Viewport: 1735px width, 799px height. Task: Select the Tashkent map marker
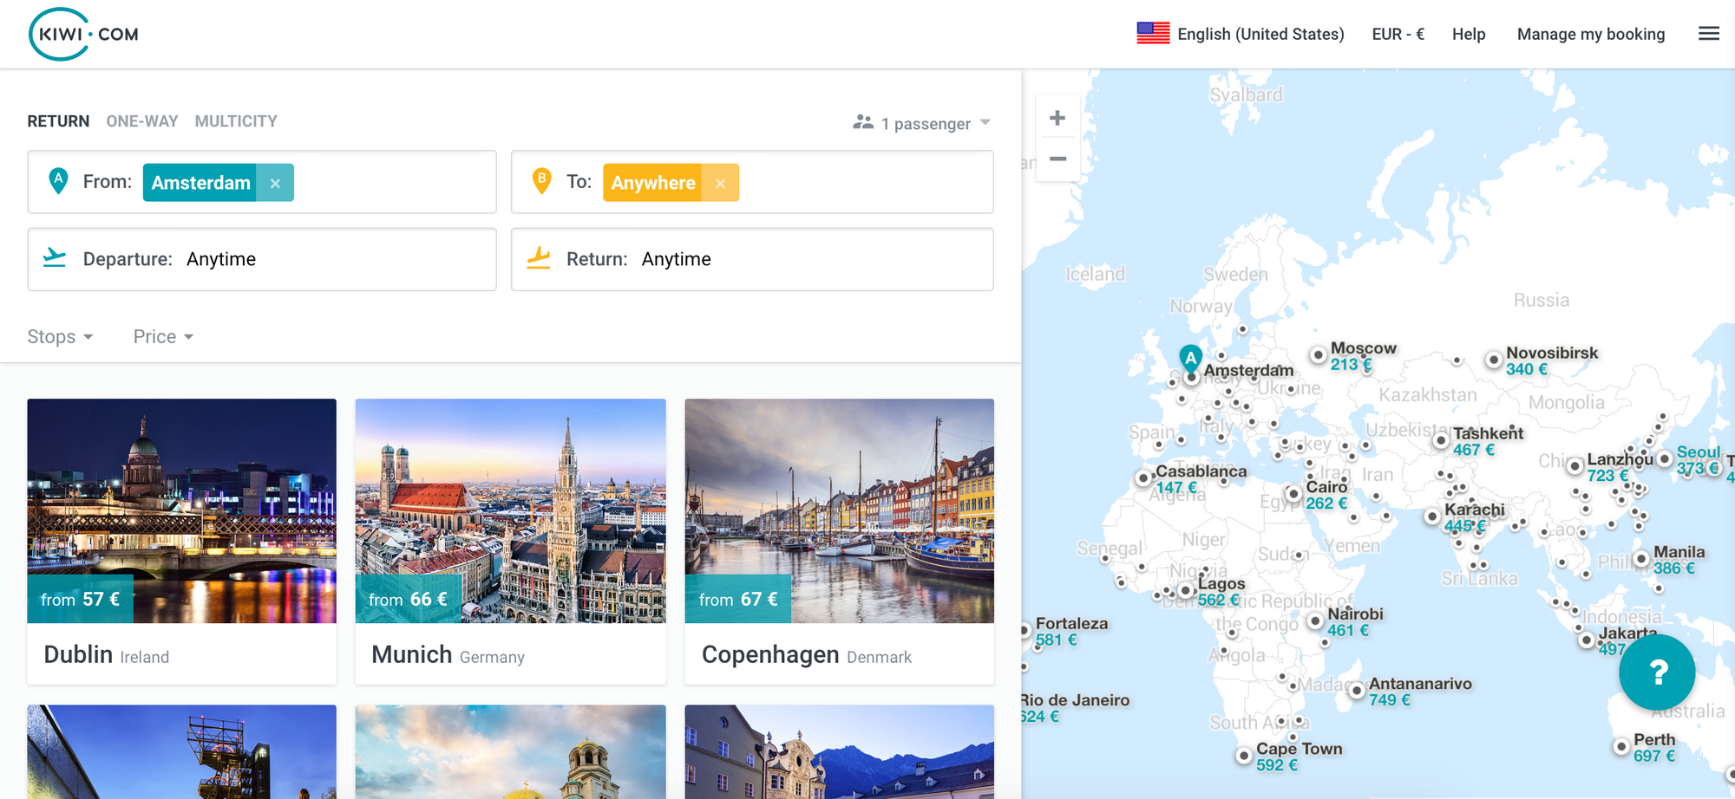tap(1441, 440)
